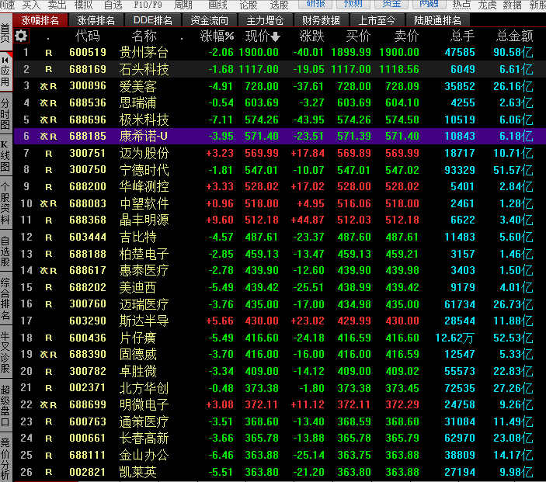The image size is (546, 482).
Task: Select stock name 迈瑞医疗
Action: [x=144, y=304]
